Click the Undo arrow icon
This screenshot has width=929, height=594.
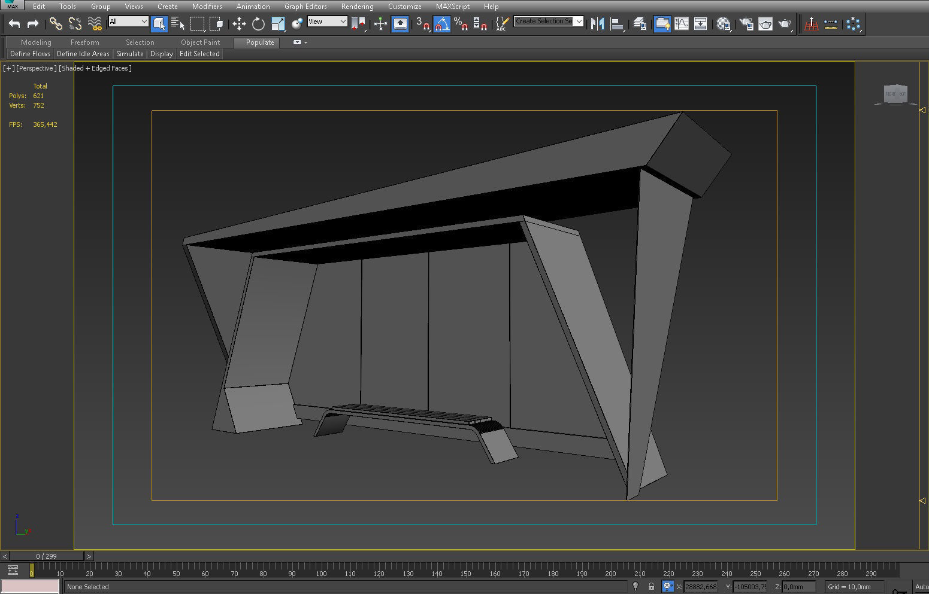pos(14,24)
